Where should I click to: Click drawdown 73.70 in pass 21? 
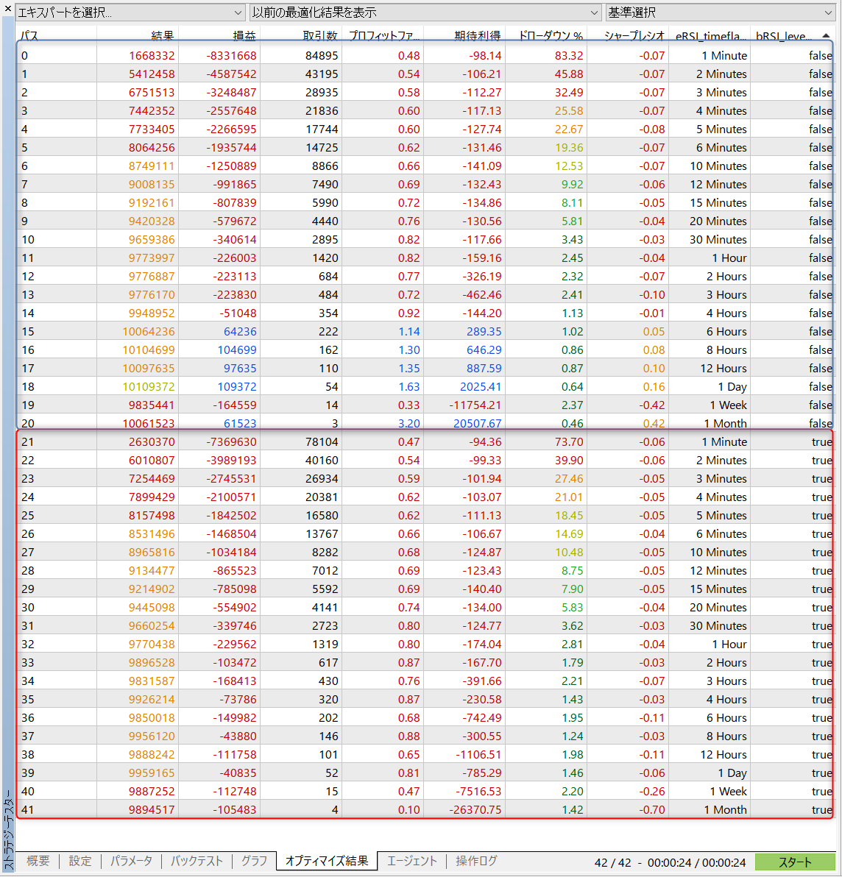(569, 442)
